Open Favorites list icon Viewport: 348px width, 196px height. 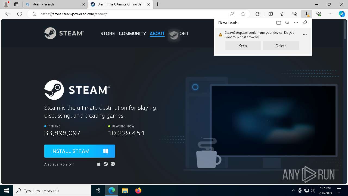click(283, 14)
